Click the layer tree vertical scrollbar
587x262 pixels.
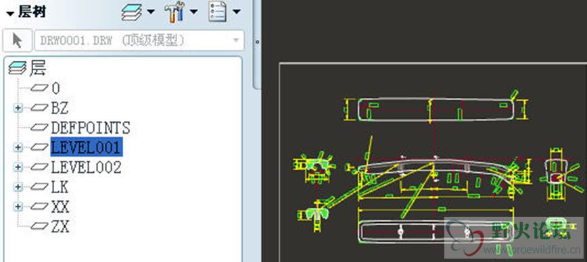[x=257, y=45]
